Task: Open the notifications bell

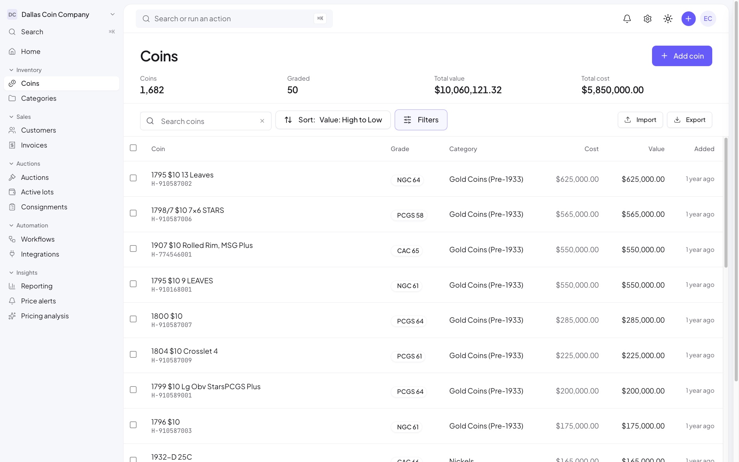Action: pos(627,18)
